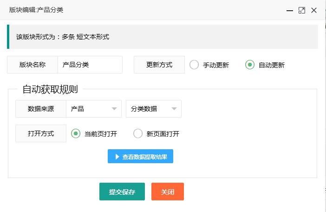This screenshot has height=212, width=326.
Task: Click the 打开方式 label box
Action: click(x=41, y=133)
